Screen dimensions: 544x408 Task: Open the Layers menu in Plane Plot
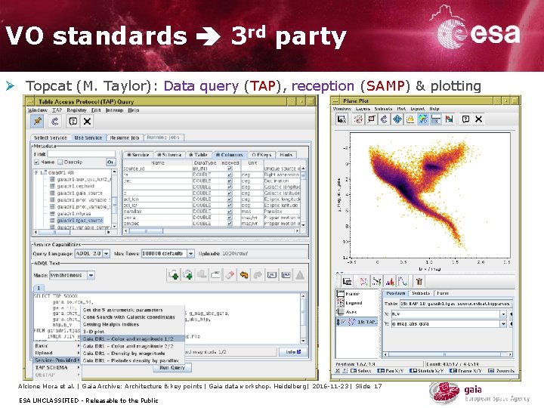363,109
